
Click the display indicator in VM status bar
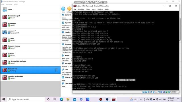(x=159, y=92)
